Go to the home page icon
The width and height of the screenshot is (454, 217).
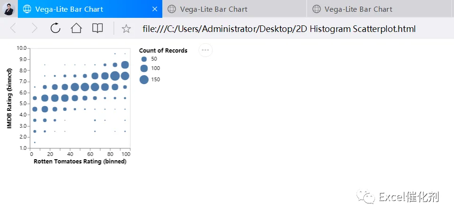(76, 28)
